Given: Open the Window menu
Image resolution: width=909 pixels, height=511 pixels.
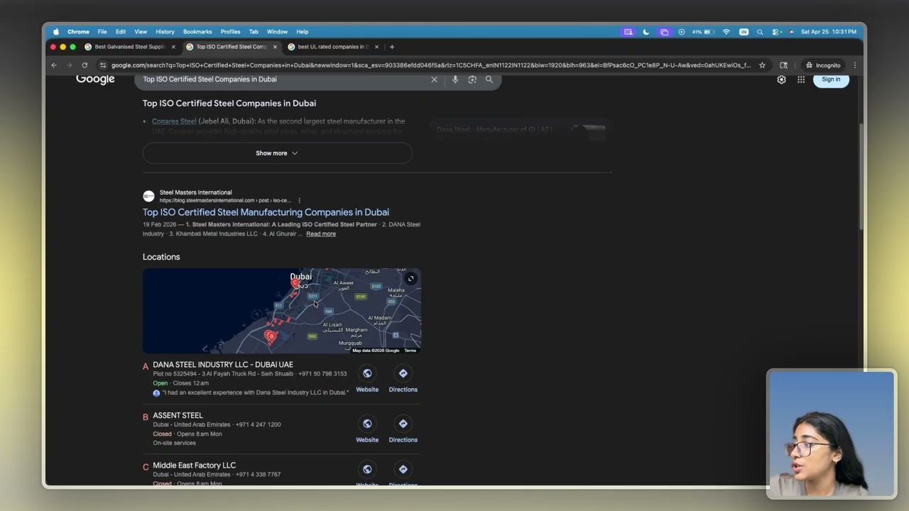Looking at the screenshot, I should (x=277, y=32).
